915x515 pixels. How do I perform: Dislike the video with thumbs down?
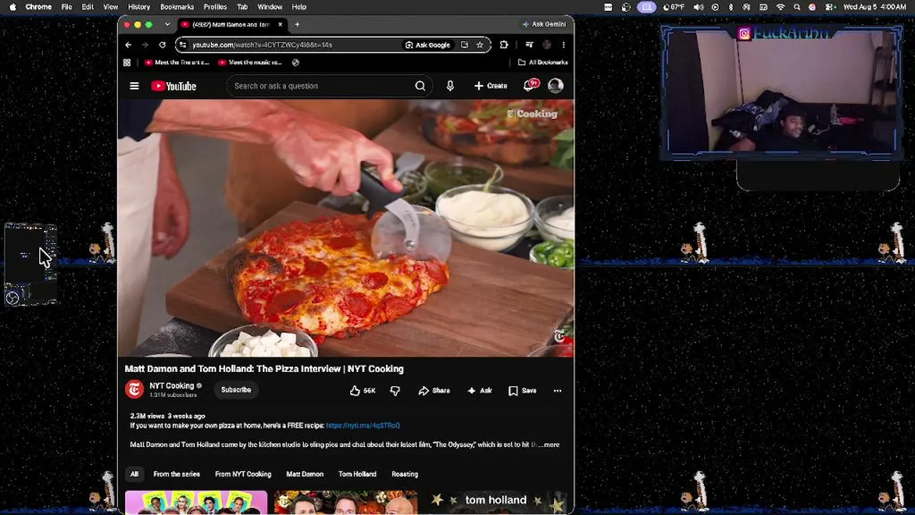395,391
